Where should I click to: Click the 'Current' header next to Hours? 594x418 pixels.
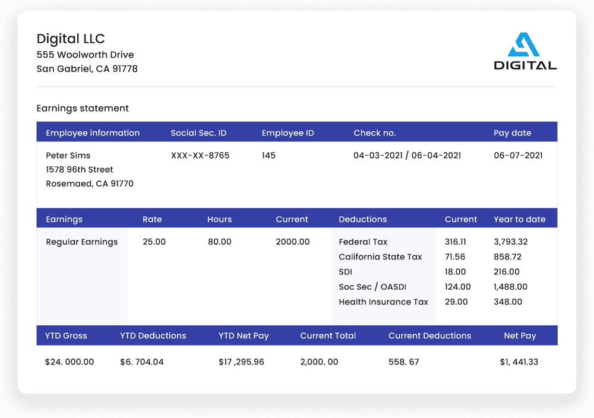click(292, 219)
